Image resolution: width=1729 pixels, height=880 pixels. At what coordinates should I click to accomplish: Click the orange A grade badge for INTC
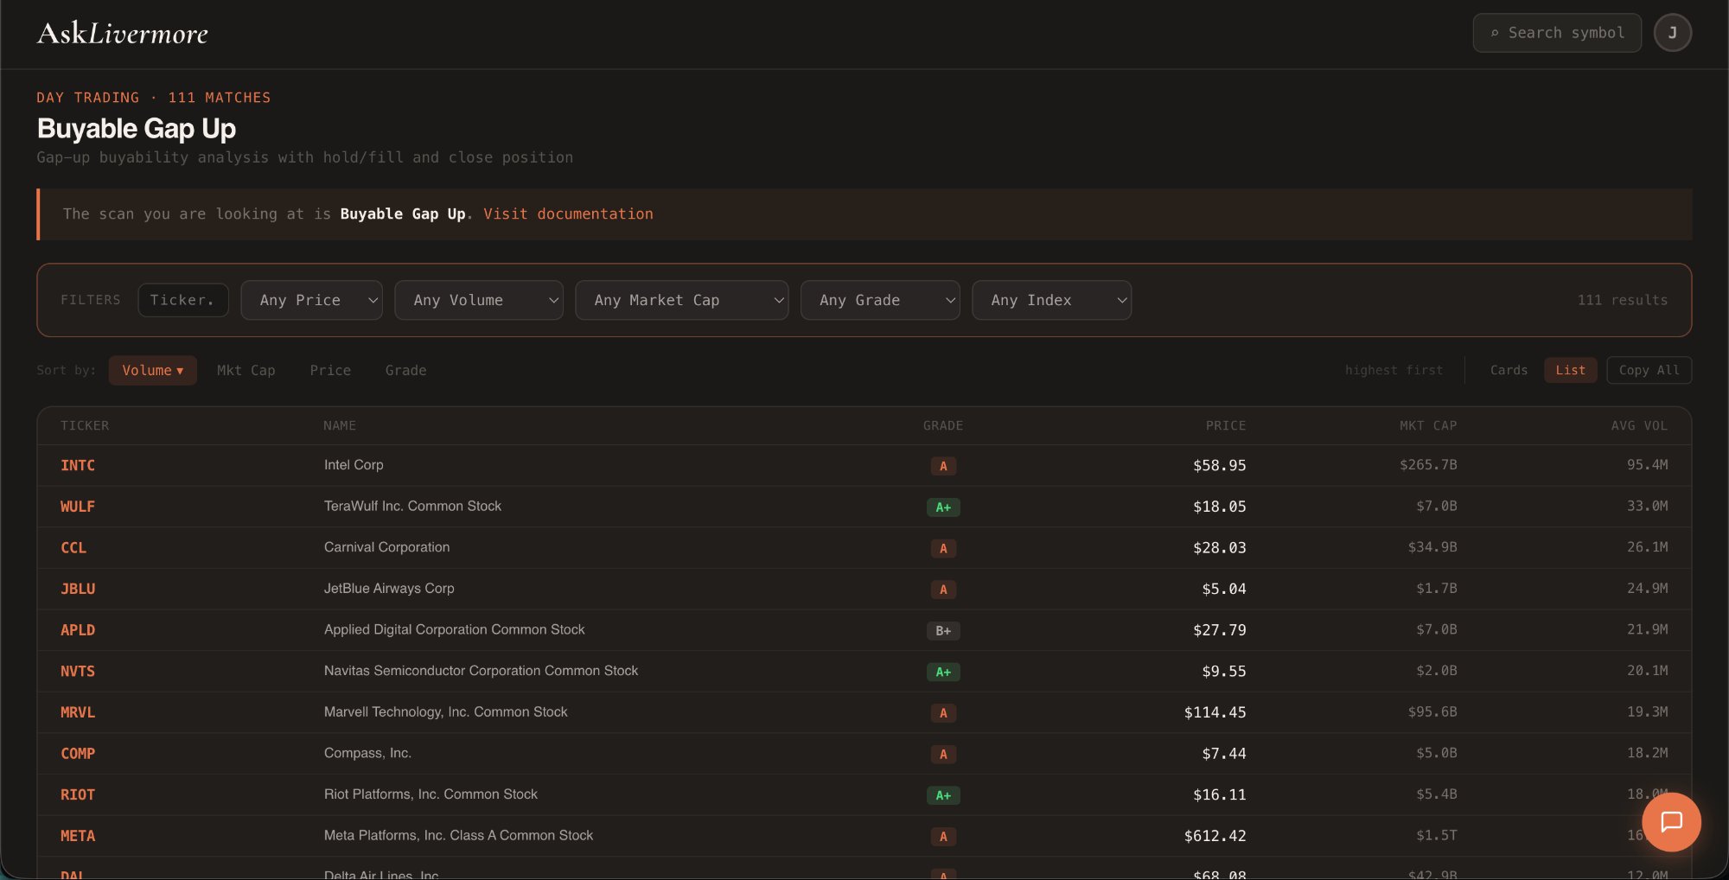(x=943, y=466)
